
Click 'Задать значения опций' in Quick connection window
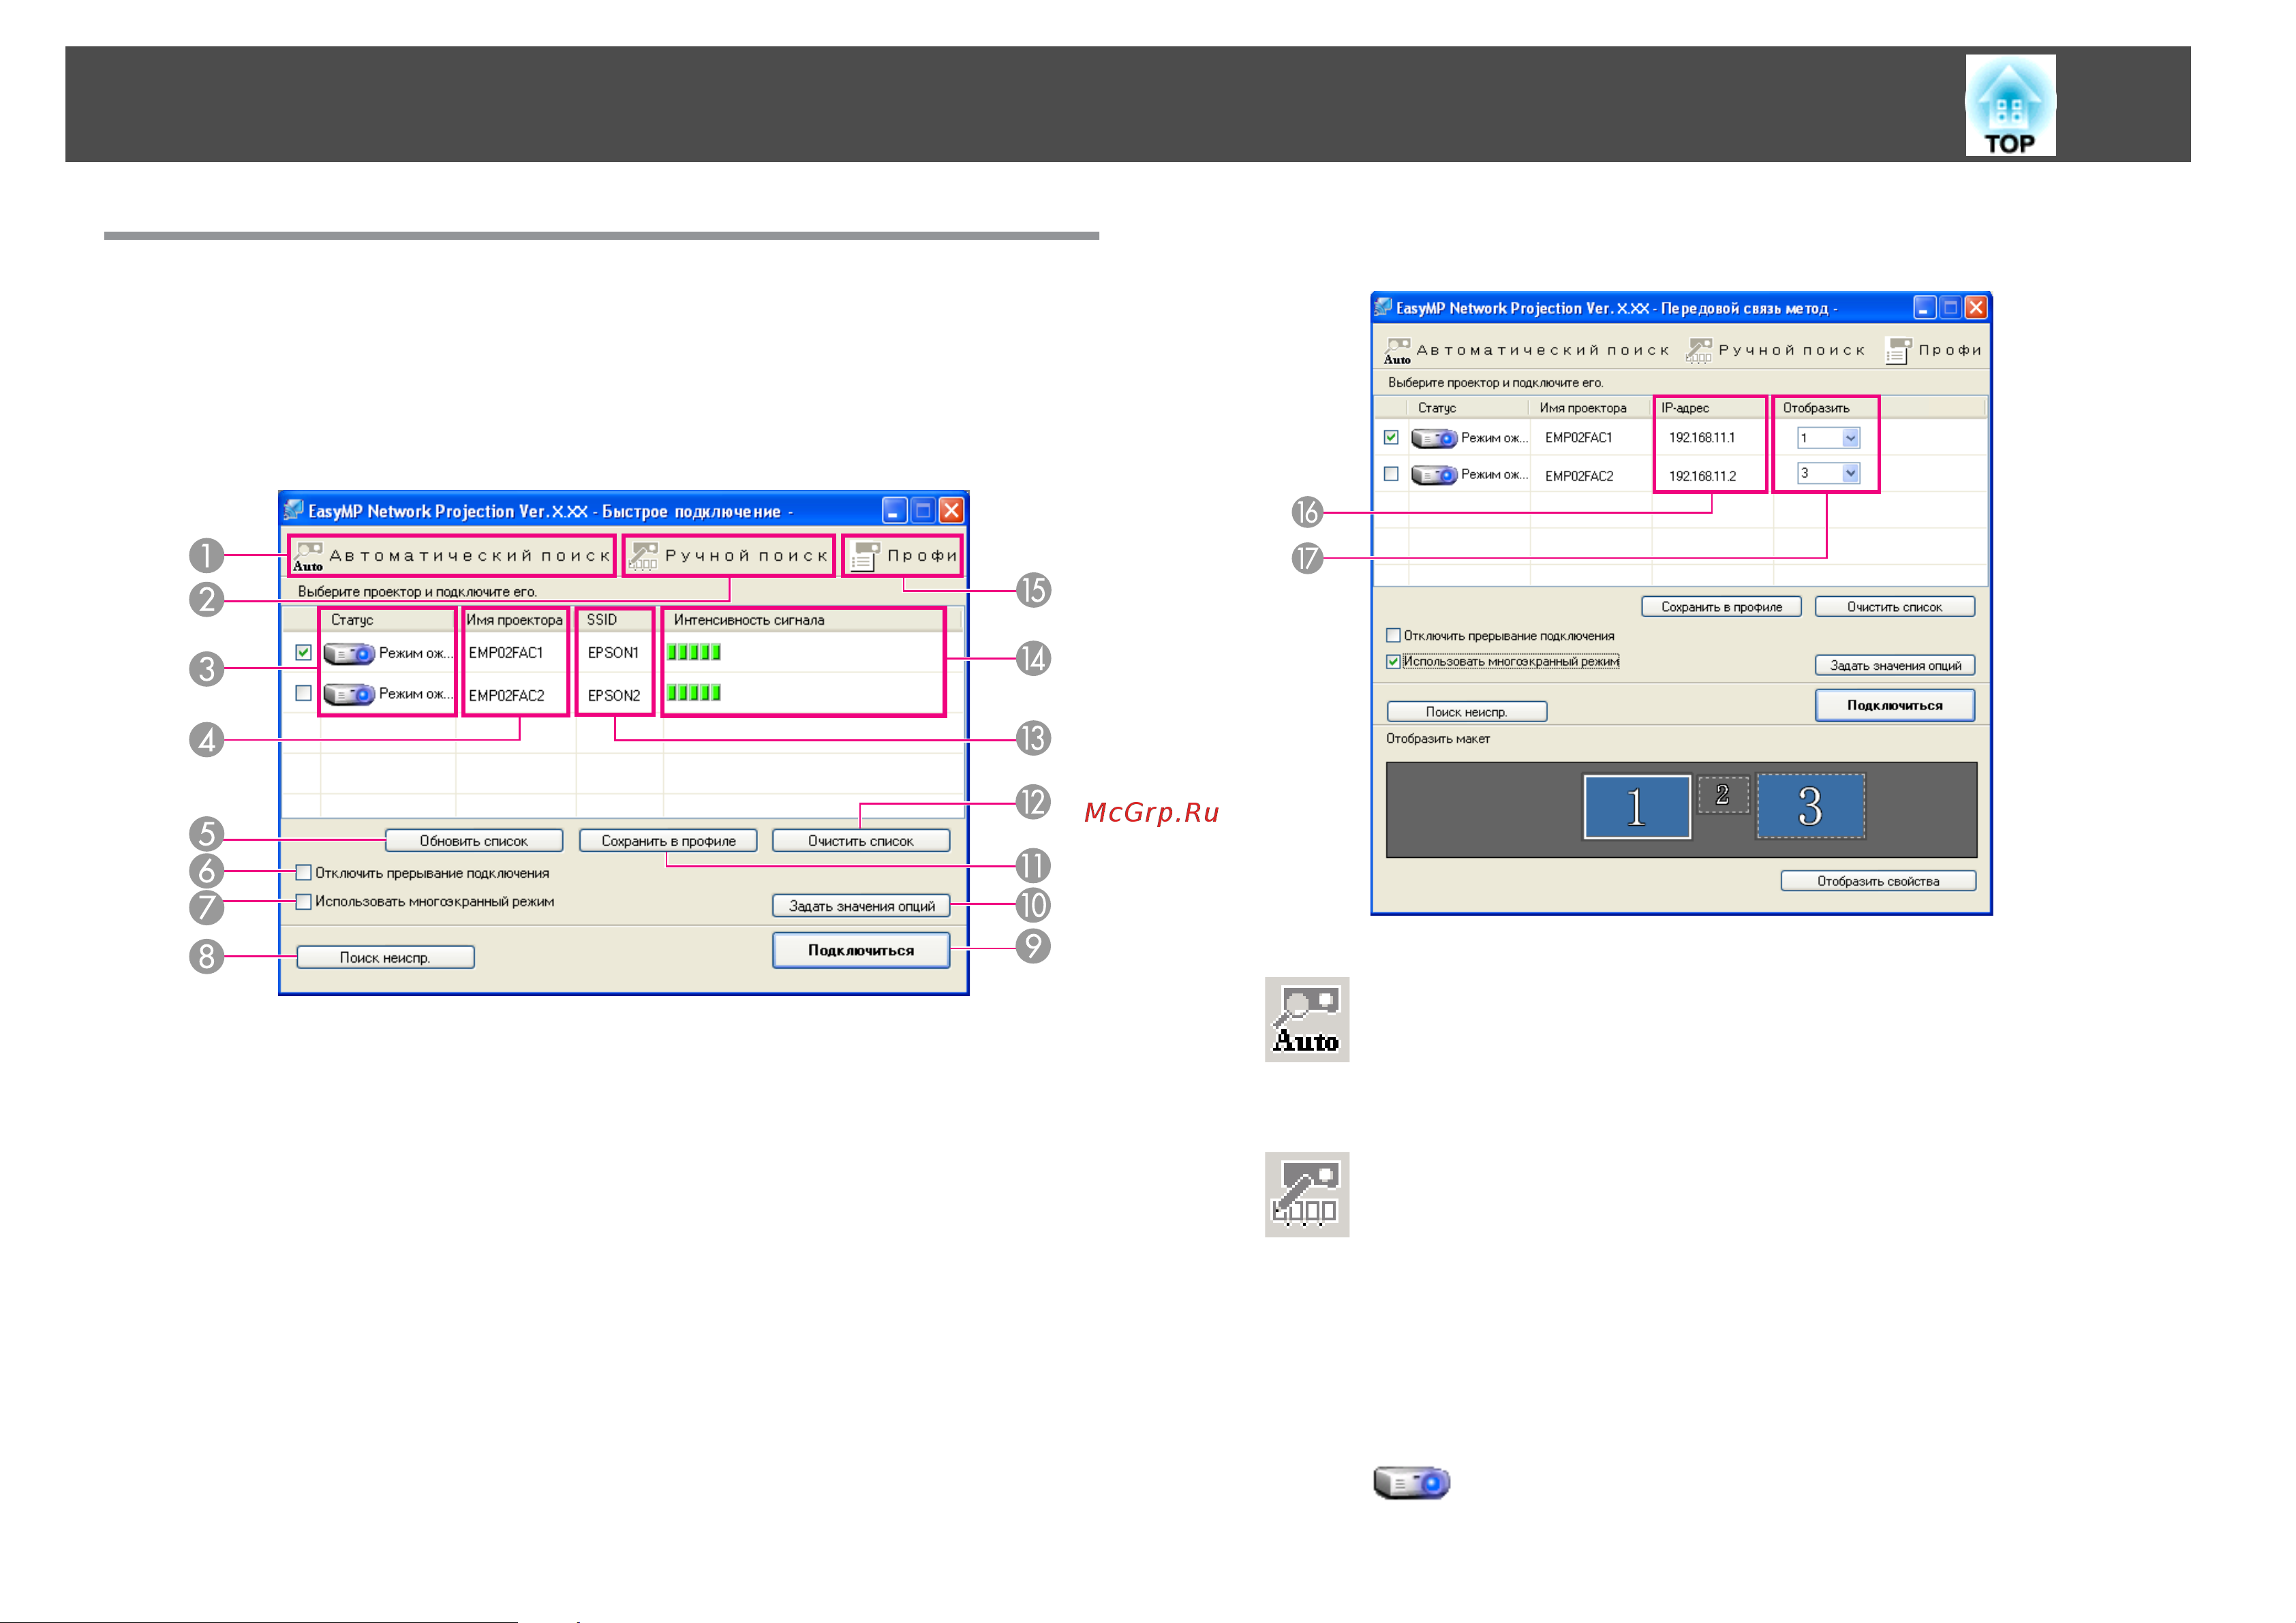coord(861,906)
